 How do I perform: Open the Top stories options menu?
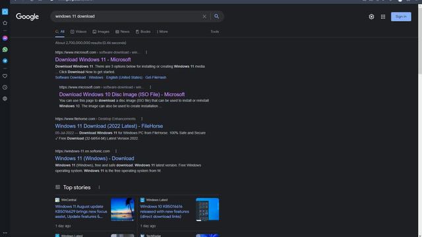99,187
